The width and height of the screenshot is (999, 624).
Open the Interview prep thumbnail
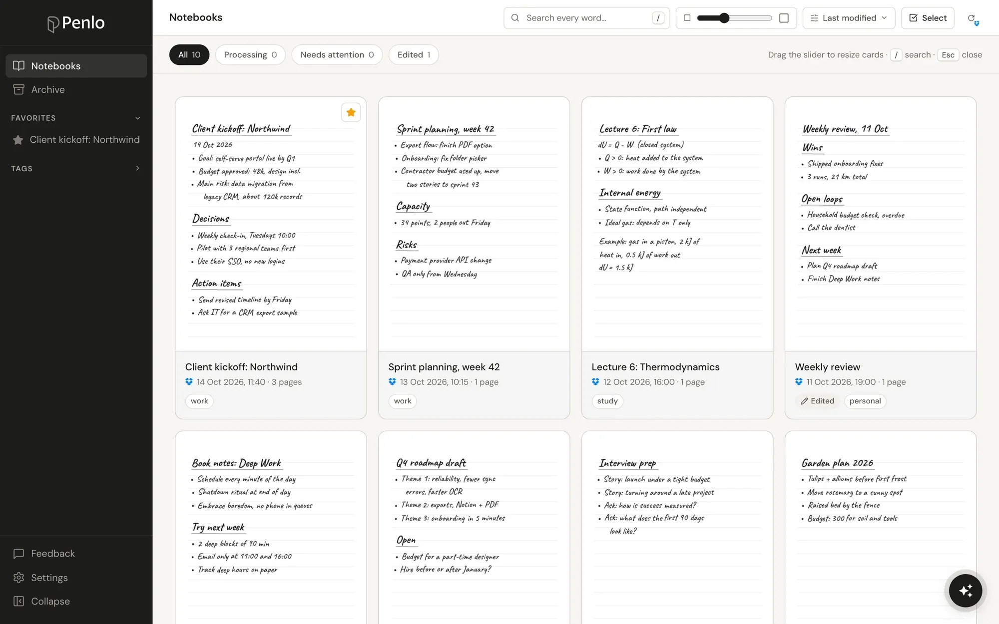click(677, 528)
